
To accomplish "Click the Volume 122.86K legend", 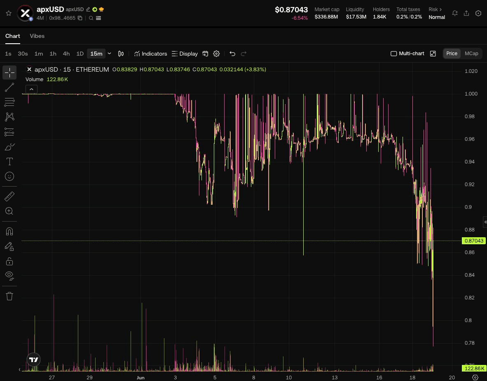I will tap(47, 79).
